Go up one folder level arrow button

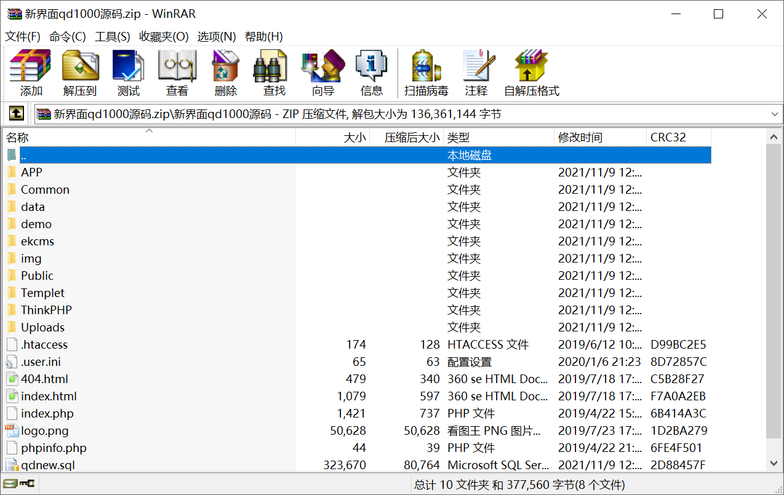click(16, 114)
